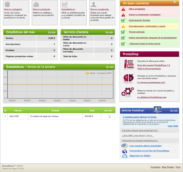Close the Un buen comienzo panel

[x=175, y=2]
